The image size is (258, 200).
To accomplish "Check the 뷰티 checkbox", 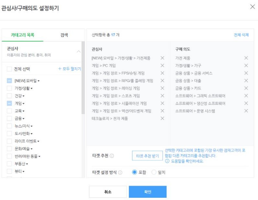I will point(9,171).
